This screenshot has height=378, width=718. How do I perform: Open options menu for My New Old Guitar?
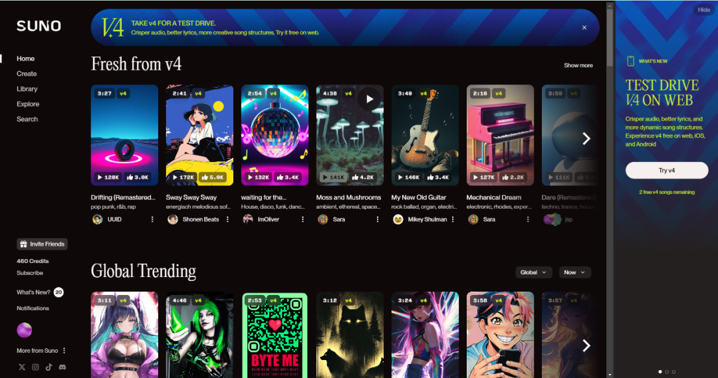click(453, 219)
